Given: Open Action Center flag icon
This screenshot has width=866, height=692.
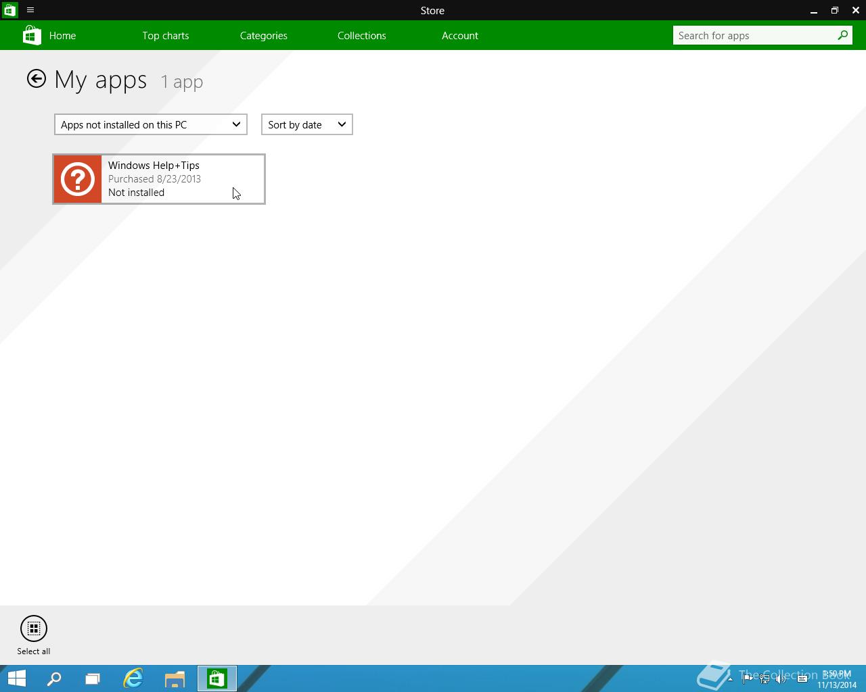Looking at the screenshot, I should 748,679.
